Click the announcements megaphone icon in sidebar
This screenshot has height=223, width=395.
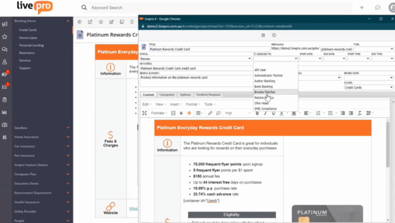click(5, 24)
